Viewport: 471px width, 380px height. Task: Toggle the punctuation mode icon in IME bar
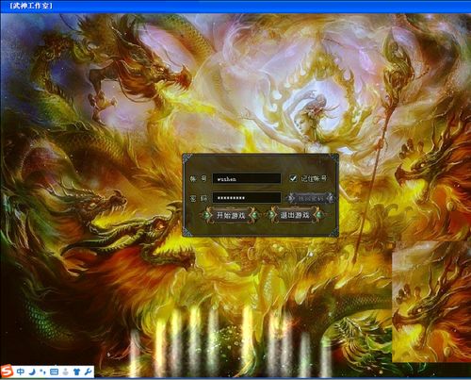[x=43, y=372]
